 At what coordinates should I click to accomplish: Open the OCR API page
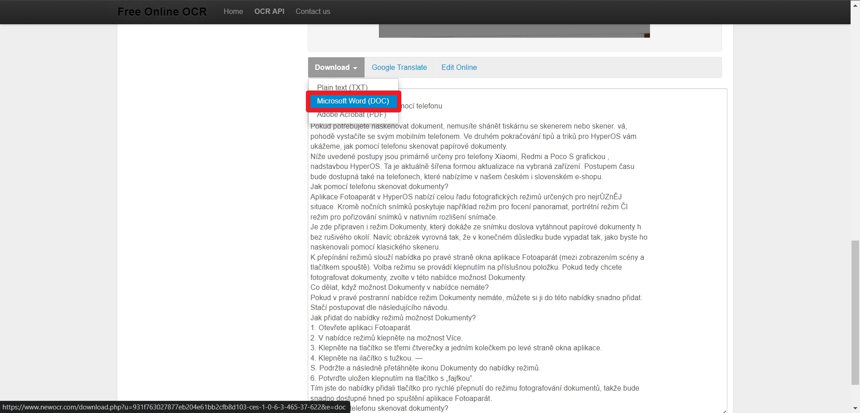click(x=269, y=12)
